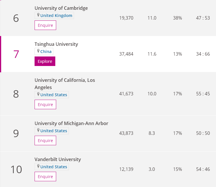Screen dimensions: 216x187
Task: Open University of Cambridge name link
Action: pyautogui.click(x=61, y=8)
